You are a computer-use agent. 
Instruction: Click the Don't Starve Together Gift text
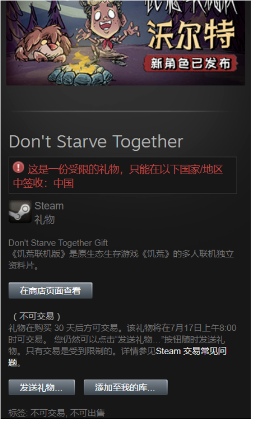58,243
